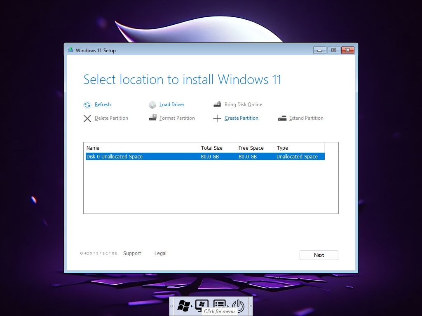Sort by the Total Size column header

click(x=217, y=148)
